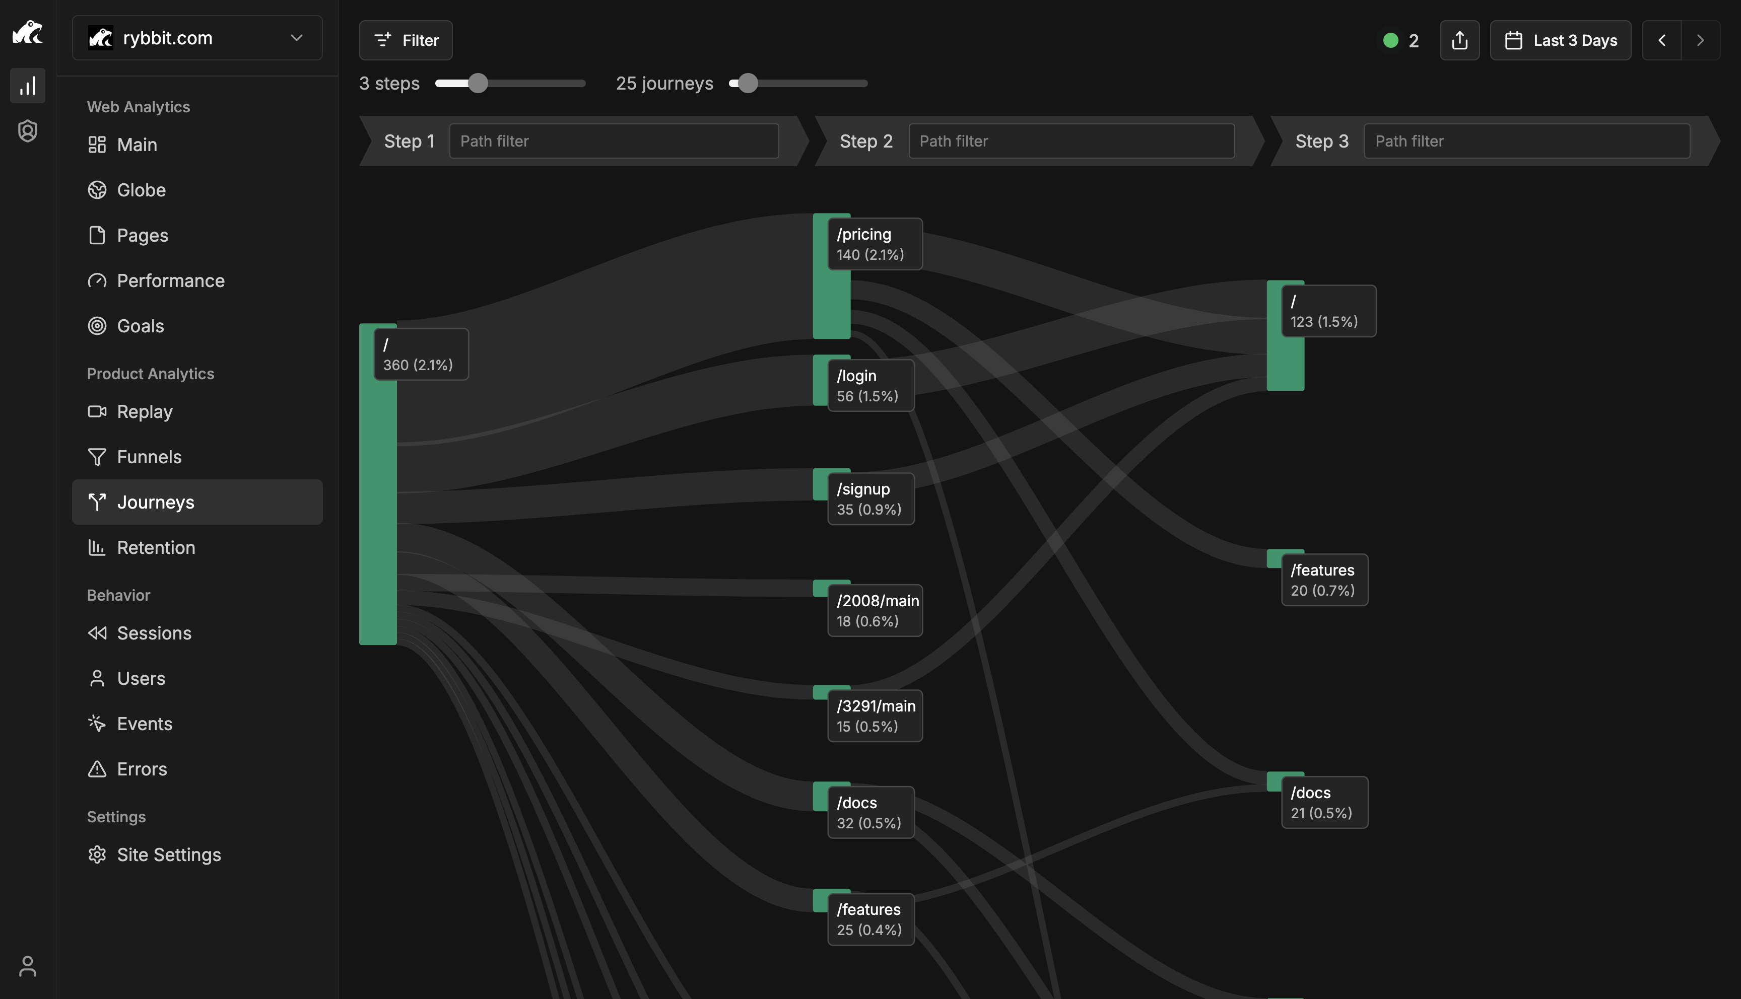Image resolution: width=1741 pixels, height=999 pixels.
Task: Click the journeys count slider handle
Action: 747,83
